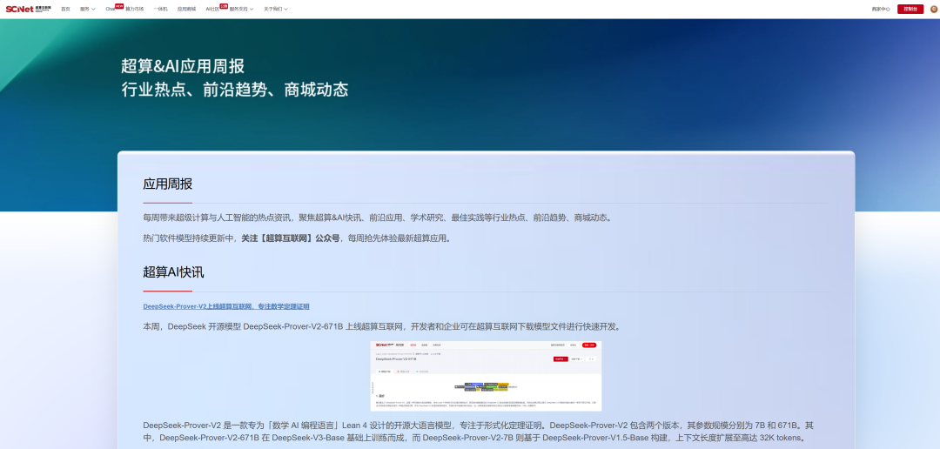Expand the 服务支持 dropdown
Screen dimensions: 940x449
tap(241, 9)
